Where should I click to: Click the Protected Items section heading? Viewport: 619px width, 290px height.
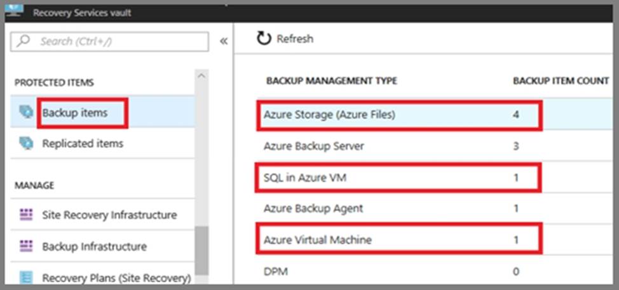(x=55, y=82)
